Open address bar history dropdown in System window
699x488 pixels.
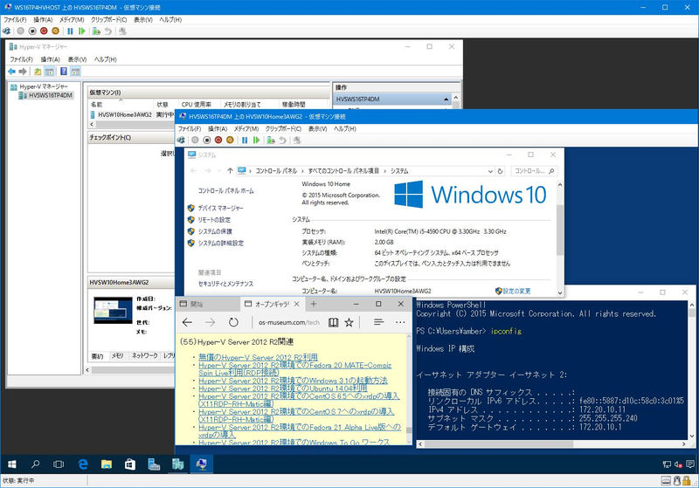[490, 171]
